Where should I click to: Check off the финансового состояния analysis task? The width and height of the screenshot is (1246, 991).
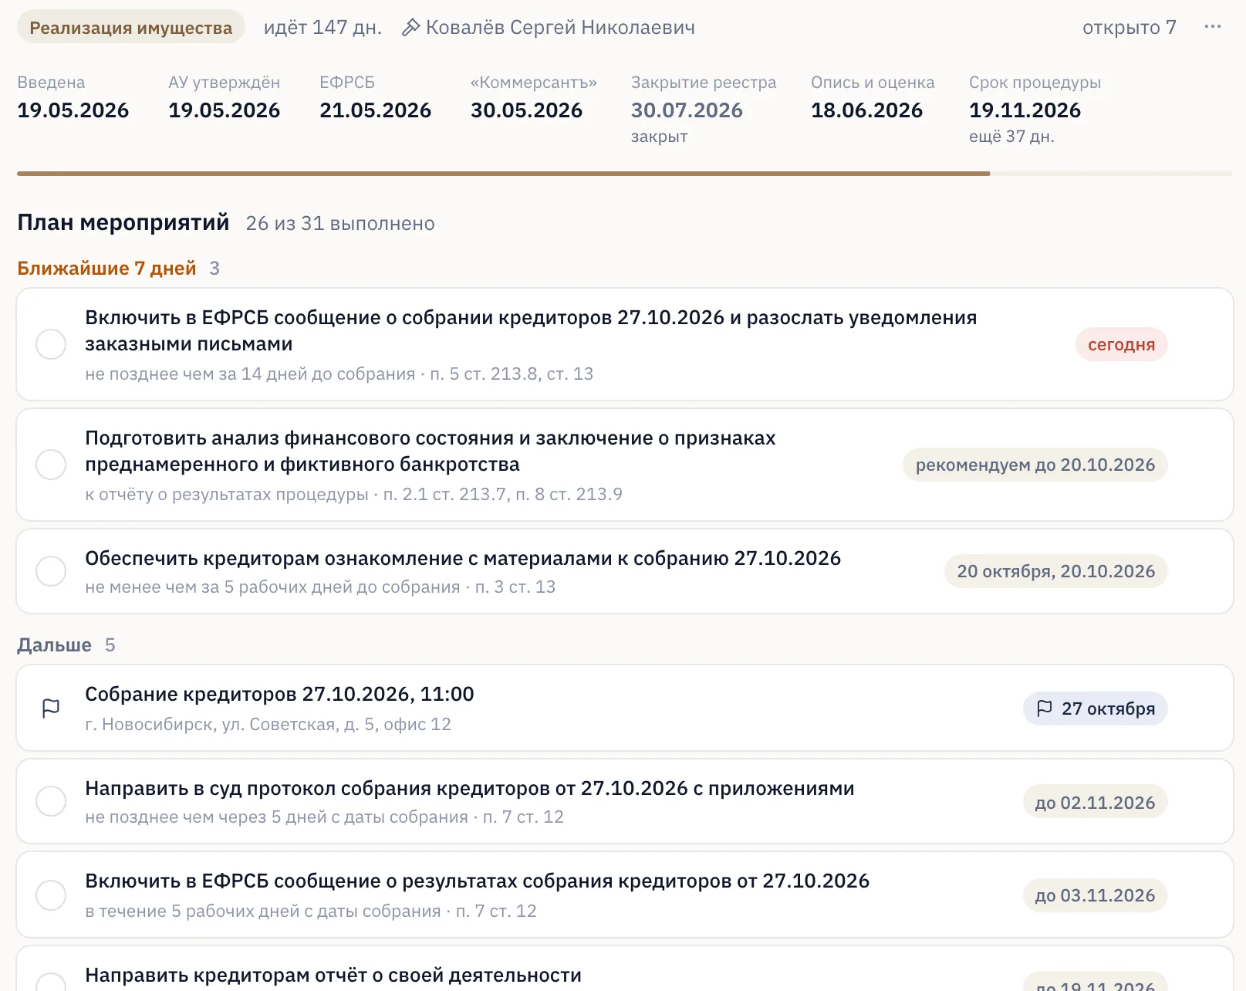coord(51,465)
